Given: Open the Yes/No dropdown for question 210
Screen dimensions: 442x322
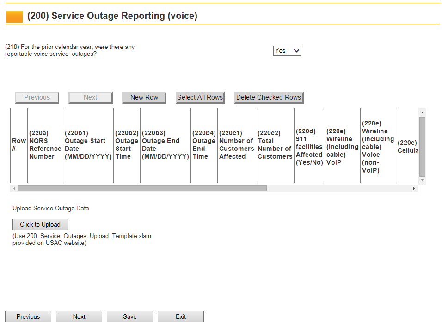Looking at the screenshot, I should pos(287,51).
